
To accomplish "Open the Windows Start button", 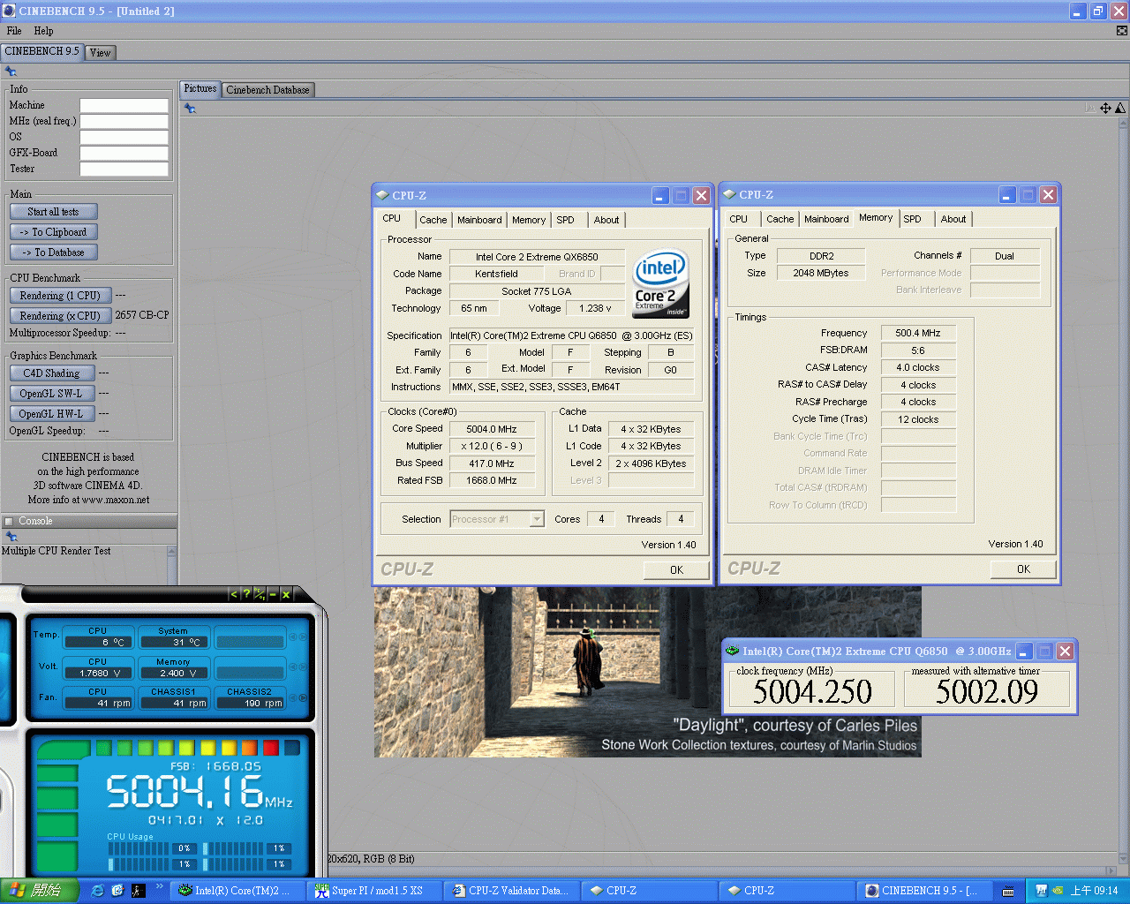I will tap(40, 891).
